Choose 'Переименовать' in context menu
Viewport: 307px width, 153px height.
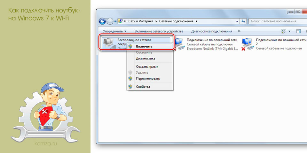coord(150,78)
